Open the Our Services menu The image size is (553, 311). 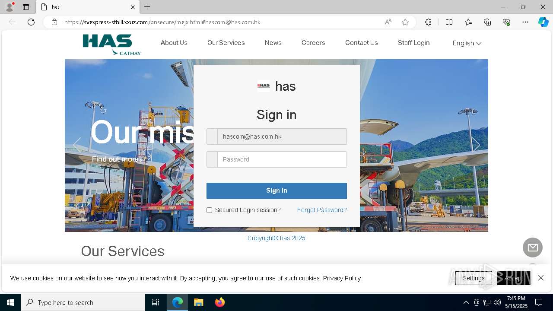(226, 43)
